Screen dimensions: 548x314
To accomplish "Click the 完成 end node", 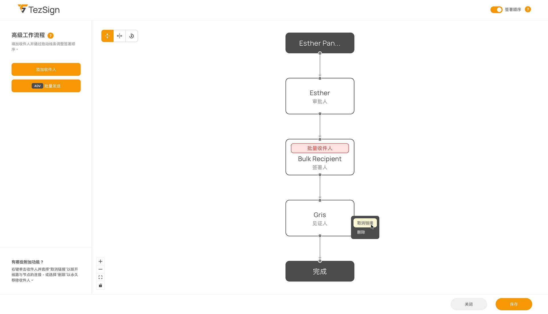I will (x=320, y=271).
